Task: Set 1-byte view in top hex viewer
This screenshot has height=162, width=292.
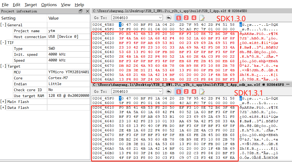Action: point(178,18)
